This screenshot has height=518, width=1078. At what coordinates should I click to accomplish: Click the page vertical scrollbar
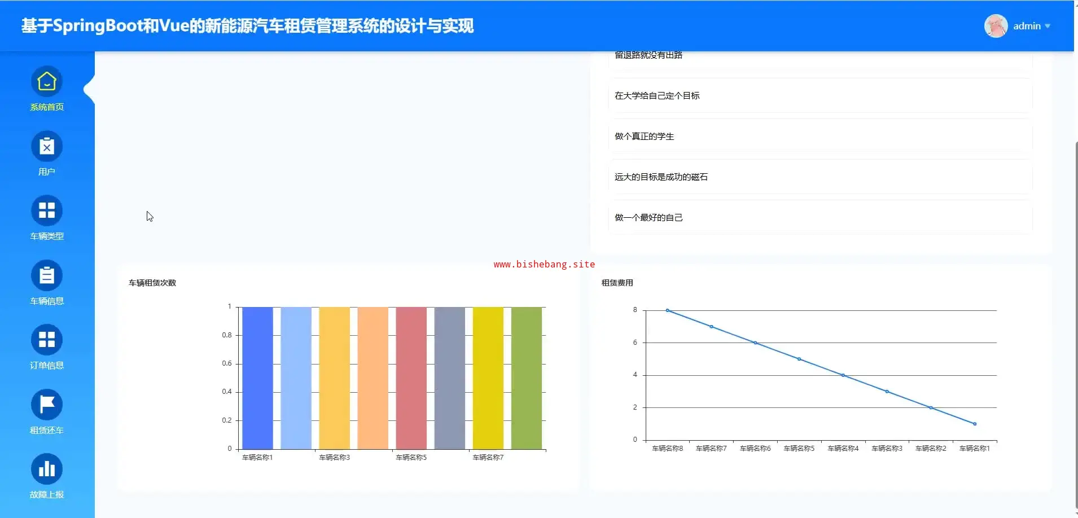click(x=1076, y=324)
